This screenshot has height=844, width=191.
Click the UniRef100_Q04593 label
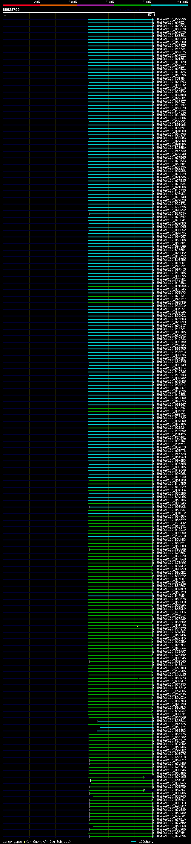pos(171,82)
